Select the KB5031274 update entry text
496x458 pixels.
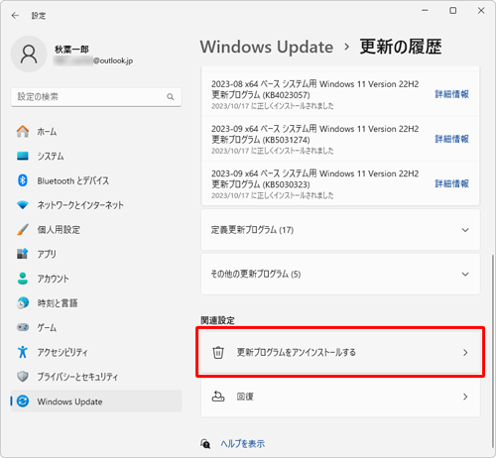click(314, 139)
